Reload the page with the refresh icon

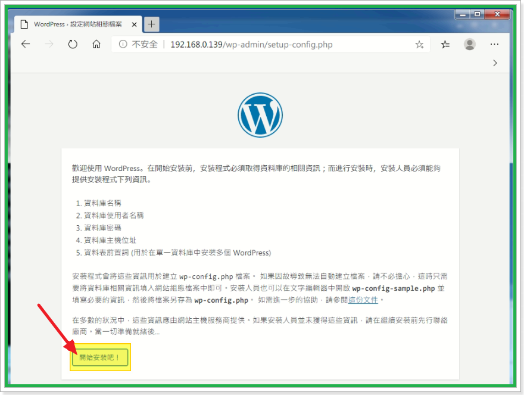pos(73,44)
